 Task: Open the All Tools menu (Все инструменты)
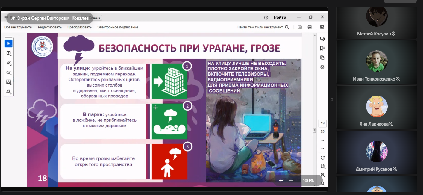[18, 27]
